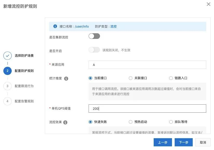
Task: Click the 单机QPS阈值 input field
Action: (x=147, y=109)
